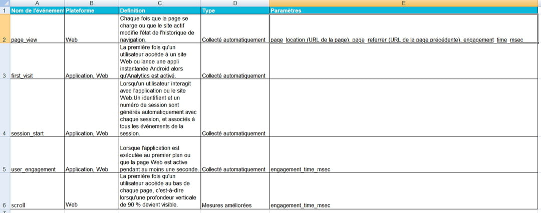Select the 'session_start' cell
The height and width of the screenshot is (213, 541).
click(x=37, y=108)
